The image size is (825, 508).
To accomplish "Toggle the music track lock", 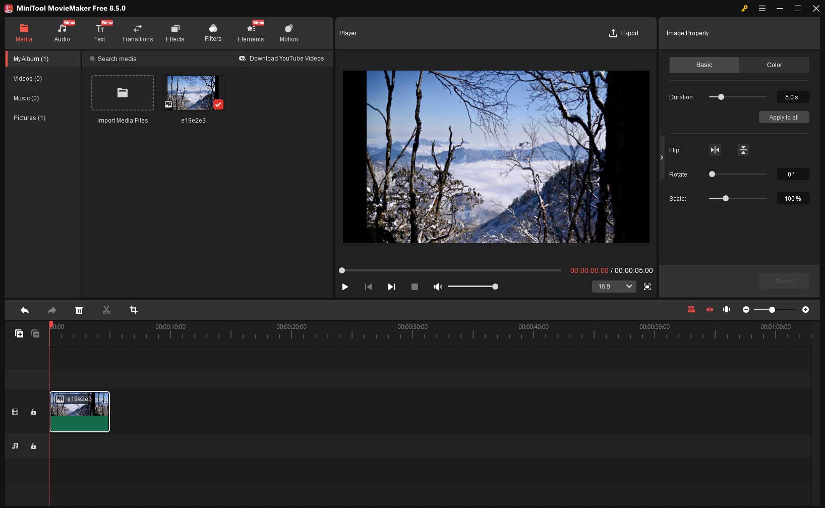I will (x=33, y=446).
